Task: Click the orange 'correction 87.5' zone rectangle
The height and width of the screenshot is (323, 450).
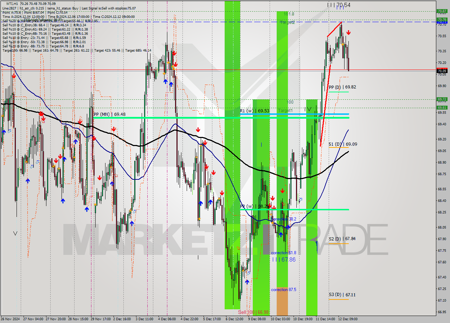Action: tap(282, 301)
